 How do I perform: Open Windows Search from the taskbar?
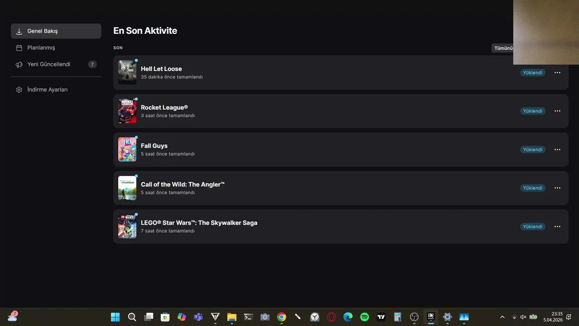point(132,317)
